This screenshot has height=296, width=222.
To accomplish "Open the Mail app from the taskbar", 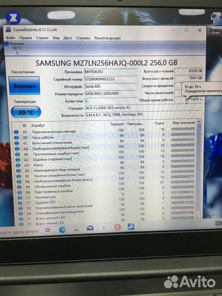I will pos(90,228).
